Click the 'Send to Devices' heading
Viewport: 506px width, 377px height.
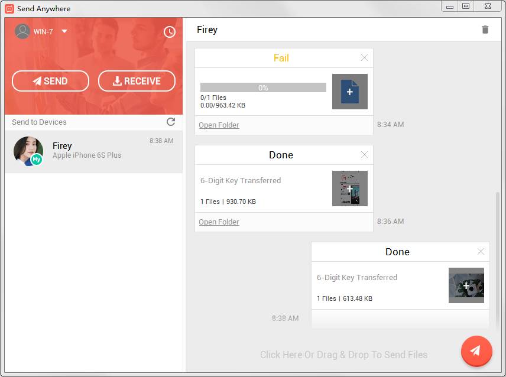(39, 122)
